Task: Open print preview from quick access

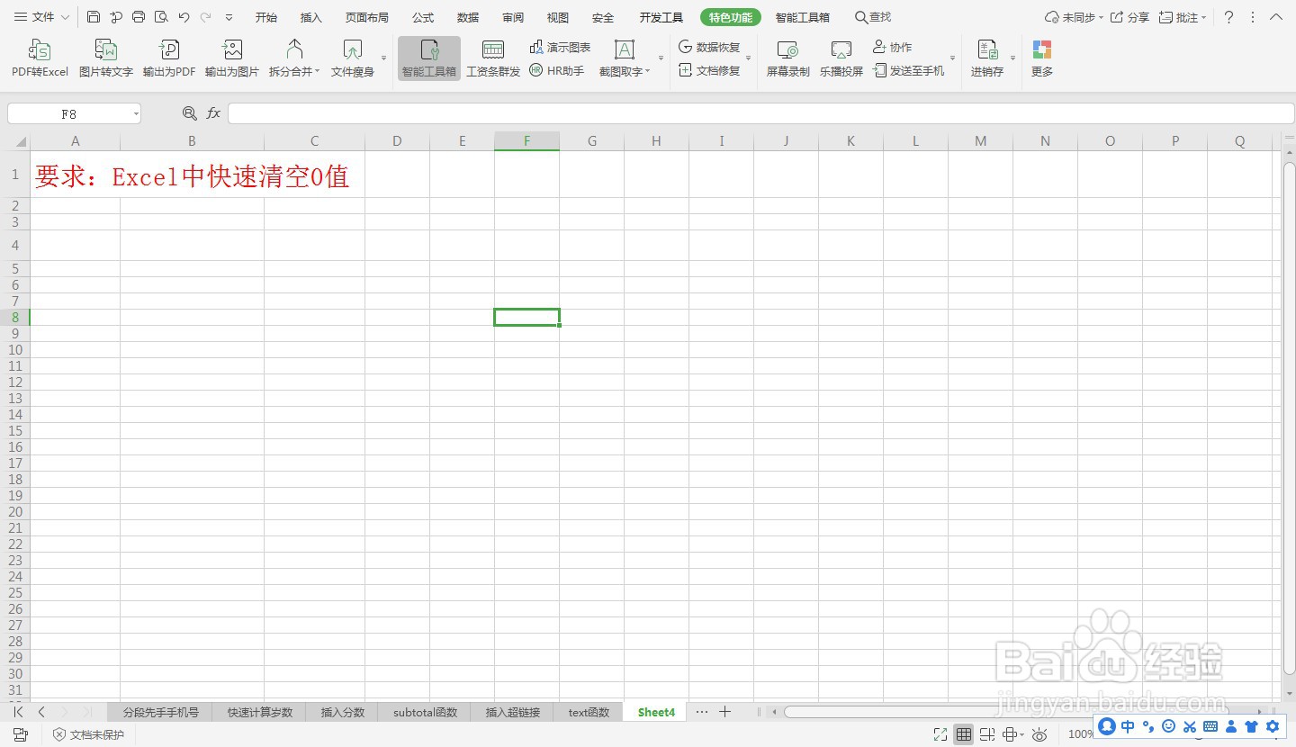Action: [161, 17]
